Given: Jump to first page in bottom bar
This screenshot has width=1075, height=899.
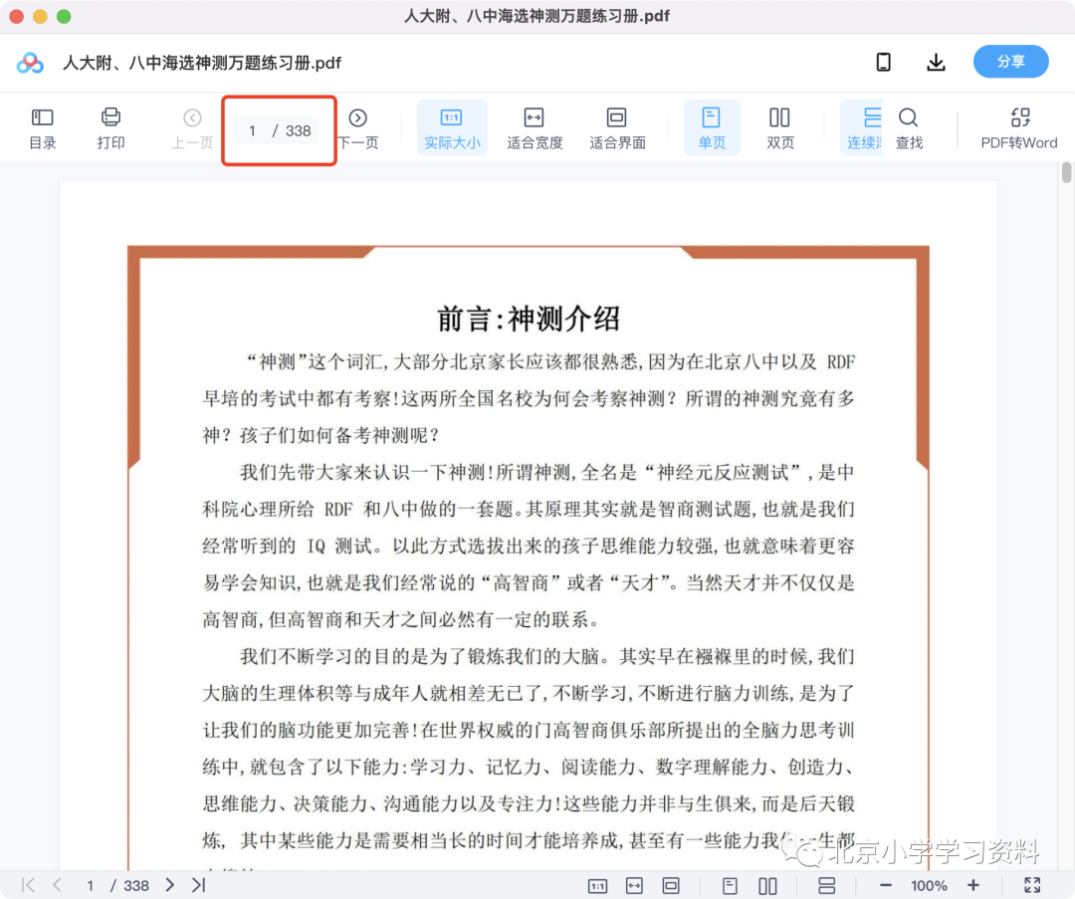Looking at the screenshot, I should [x=28, y=885].
